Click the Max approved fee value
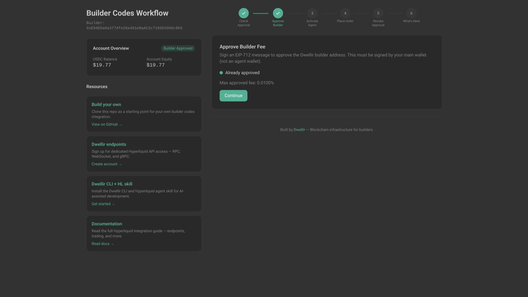The image size is (528, 297). point(247,83)
